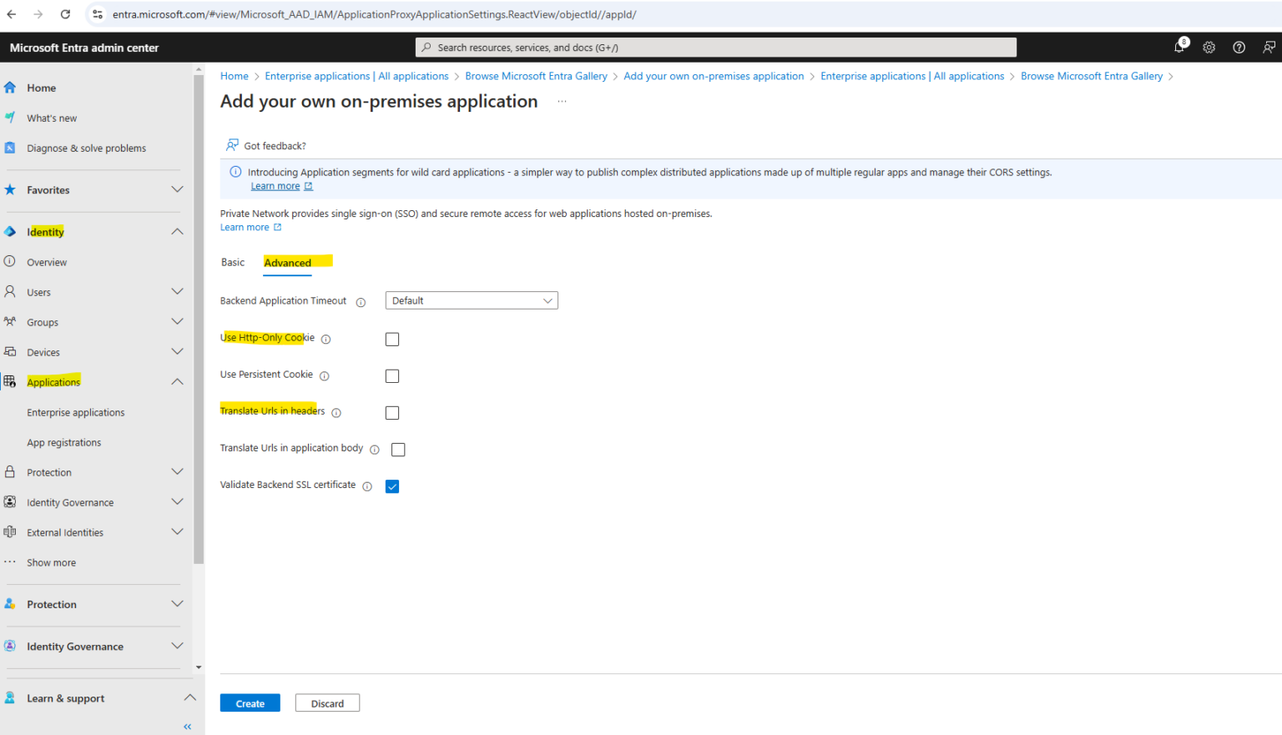The image size is (1282, 735).
Task: Switch to the Basic tab
Action: (x=233, y=262)
